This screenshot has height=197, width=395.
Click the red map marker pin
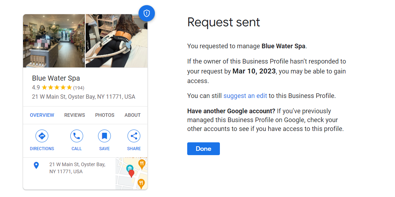point(131,174)
